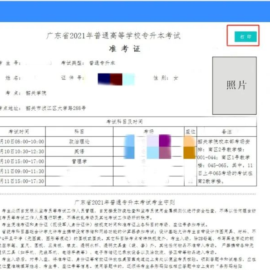Screen dimensions: 270x270
Task: Select the 科目 column header
Action: point(79,132)
